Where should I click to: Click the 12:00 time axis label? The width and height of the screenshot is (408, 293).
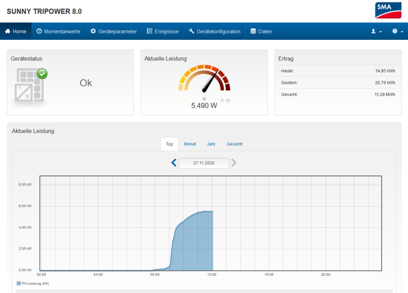212,275
